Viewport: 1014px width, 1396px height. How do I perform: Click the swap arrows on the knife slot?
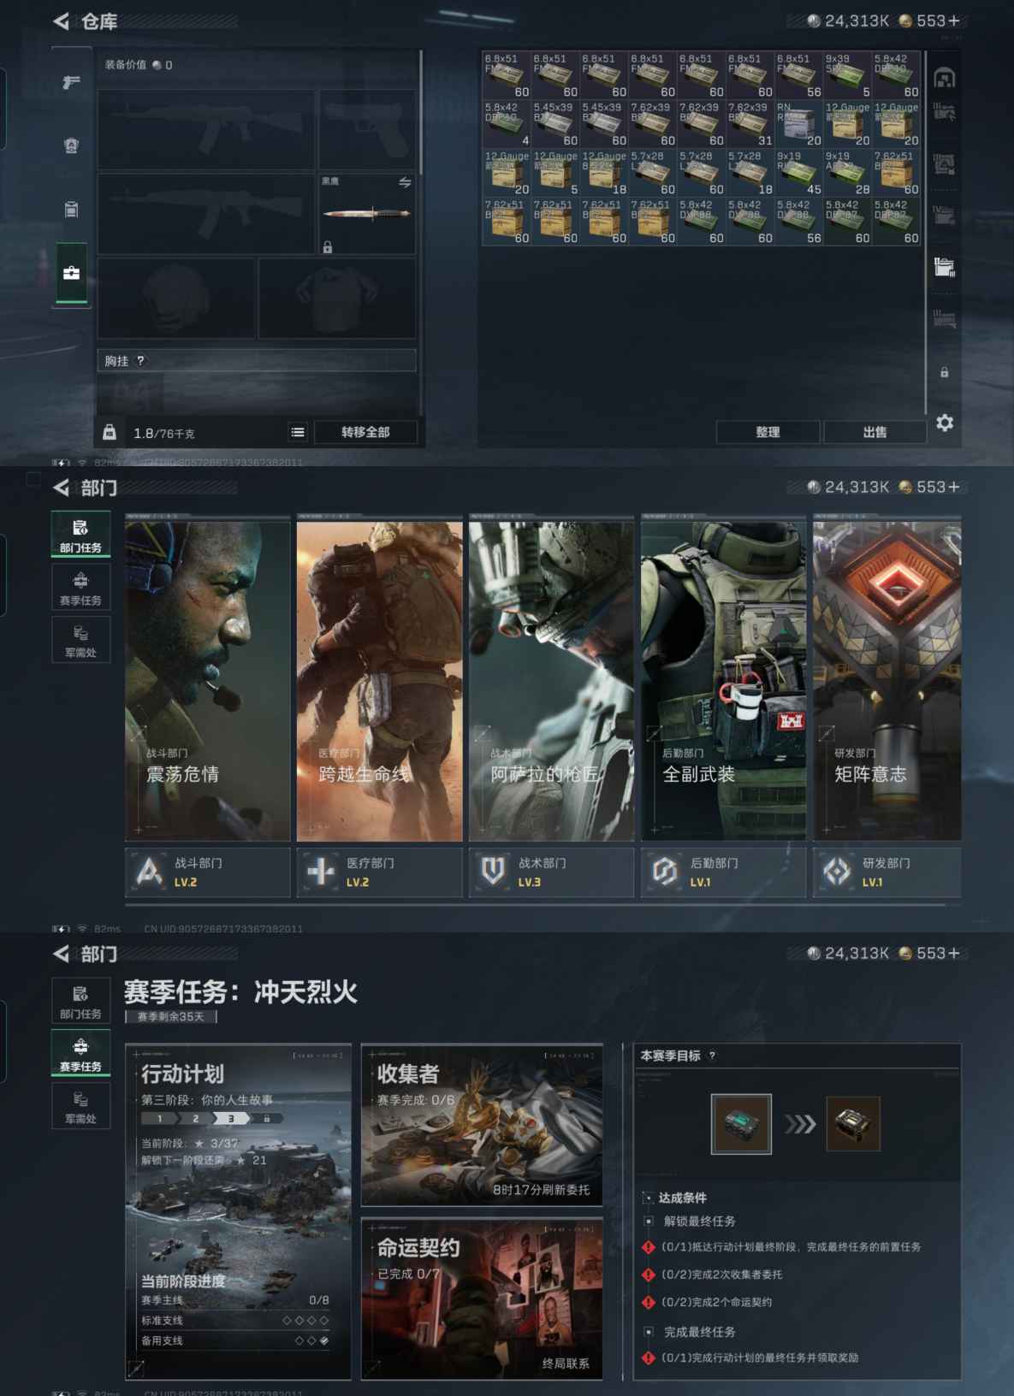[405, 182]
